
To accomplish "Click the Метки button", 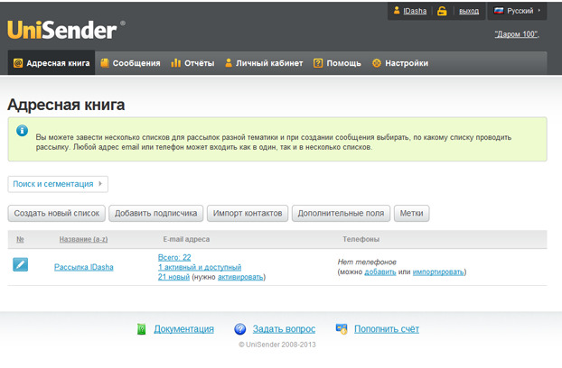I will tap(411, 213).
